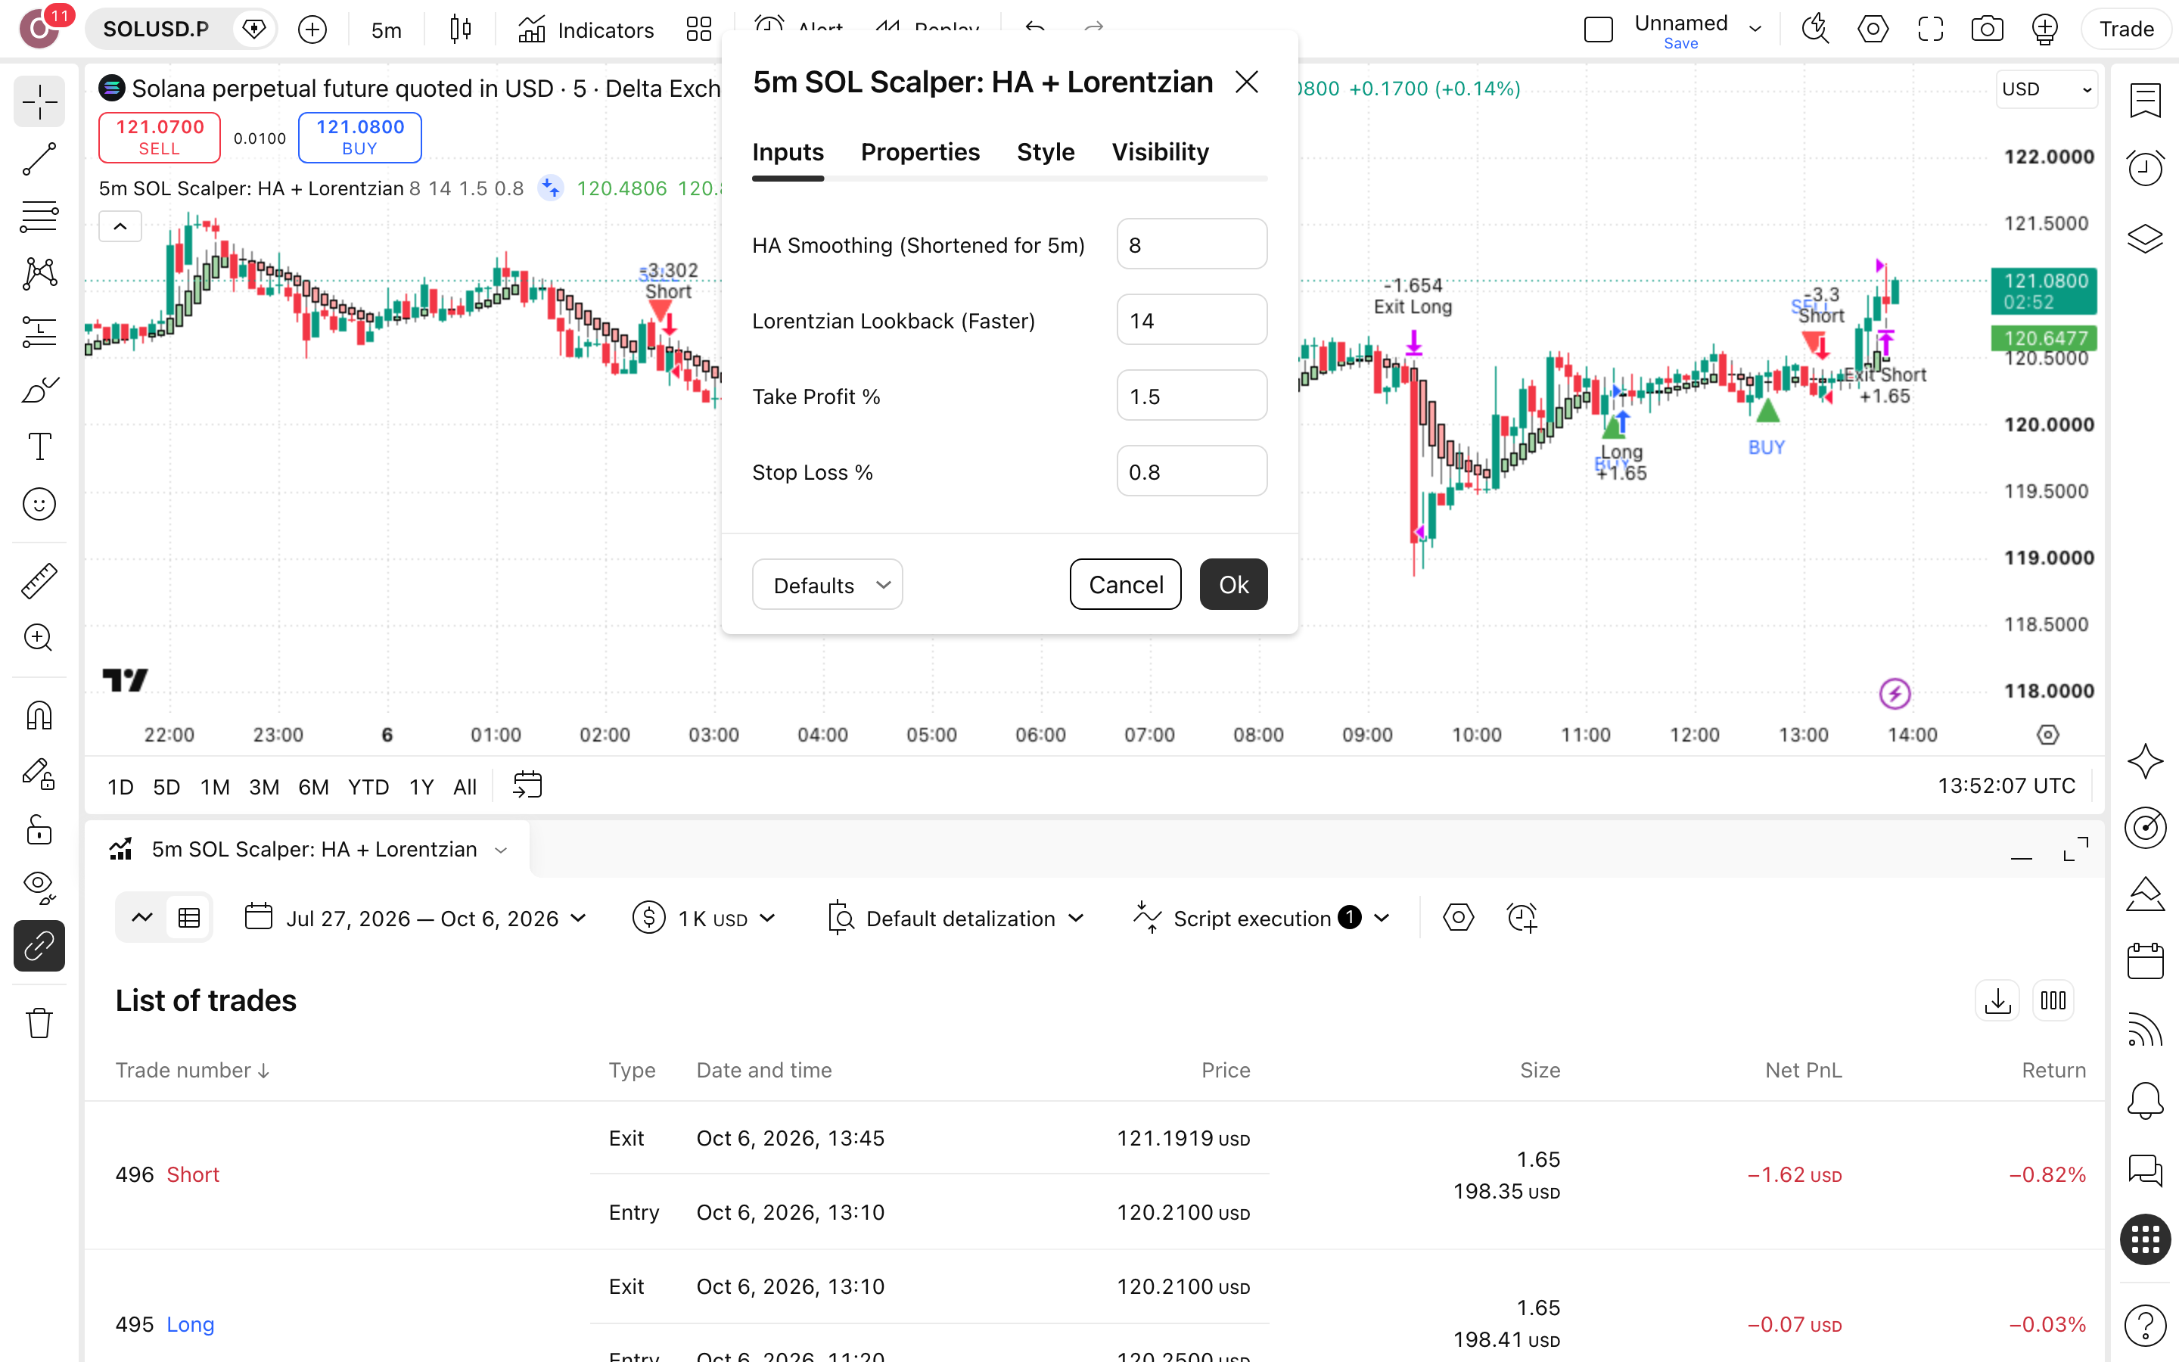Image resolution: width=2179 pixels, height=1362 pixels.
Task: Edit the Stop Loss % field
Action: point(1191,472)
